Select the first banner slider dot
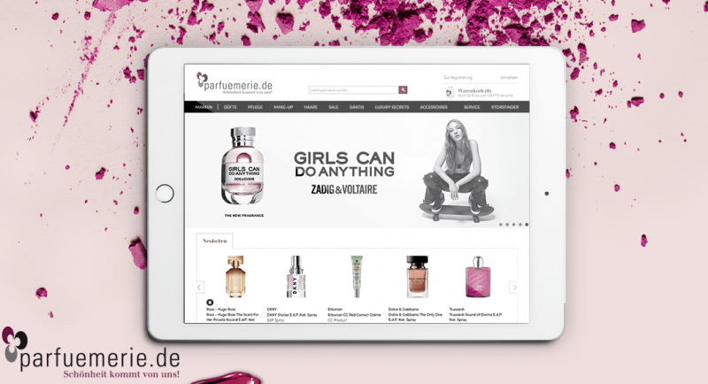 (x=501, y=224)
